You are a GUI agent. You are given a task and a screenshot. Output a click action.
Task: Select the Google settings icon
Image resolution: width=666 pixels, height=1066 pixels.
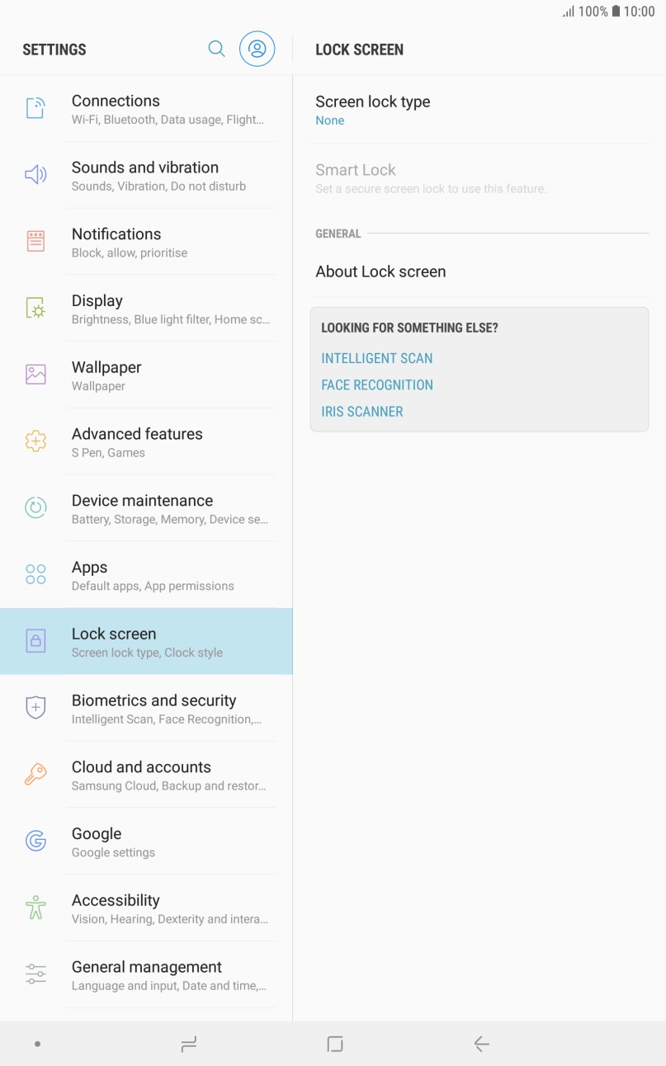(x=35, y=840)
